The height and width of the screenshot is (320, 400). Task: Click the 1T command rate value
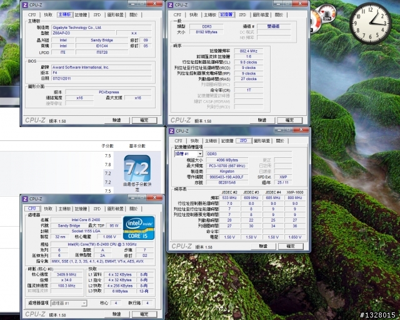click(x=249, y=90)
